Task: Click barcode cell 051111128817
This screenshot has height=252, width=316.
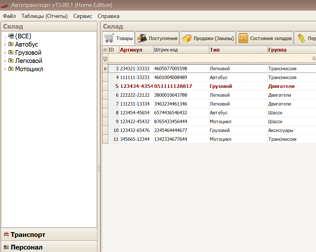Action: coord(181,86)
